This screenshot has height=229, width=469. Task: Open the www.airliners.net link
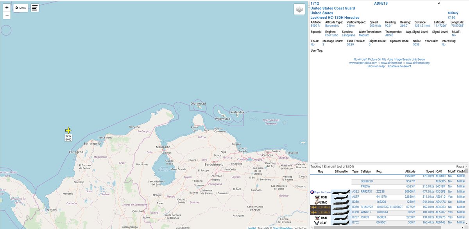(392, 63)
